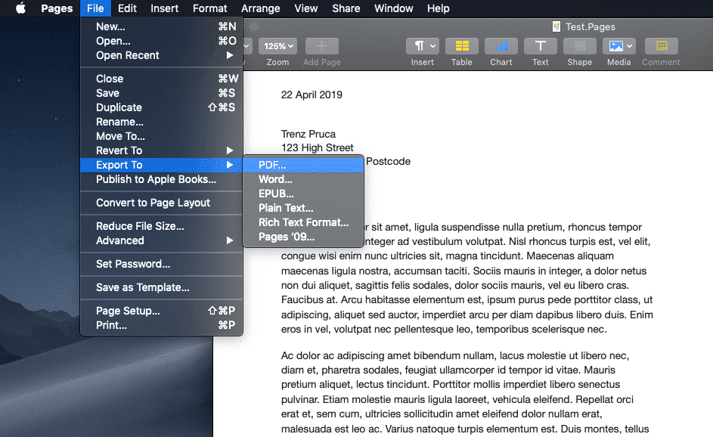713x437 pixels.
Task: Insert a Text box from toolbar
Action: tap(540, 46)
